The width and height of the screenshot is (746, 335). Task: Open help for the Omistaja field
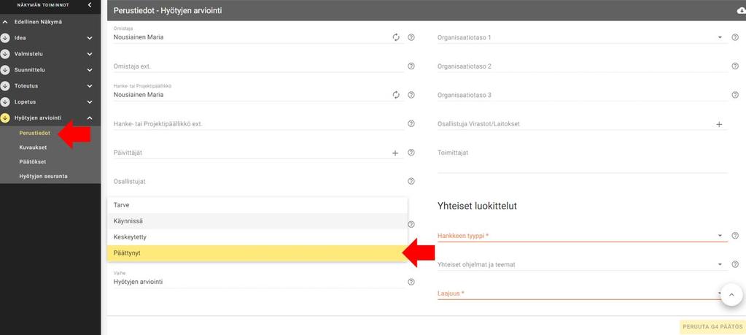[x=411, y=37]
